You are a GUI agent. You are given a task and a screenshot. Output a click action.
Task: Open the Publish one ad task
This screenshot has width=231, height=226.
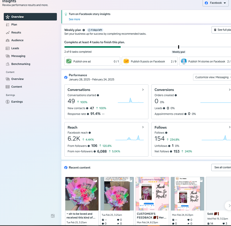tap(92, 61)
